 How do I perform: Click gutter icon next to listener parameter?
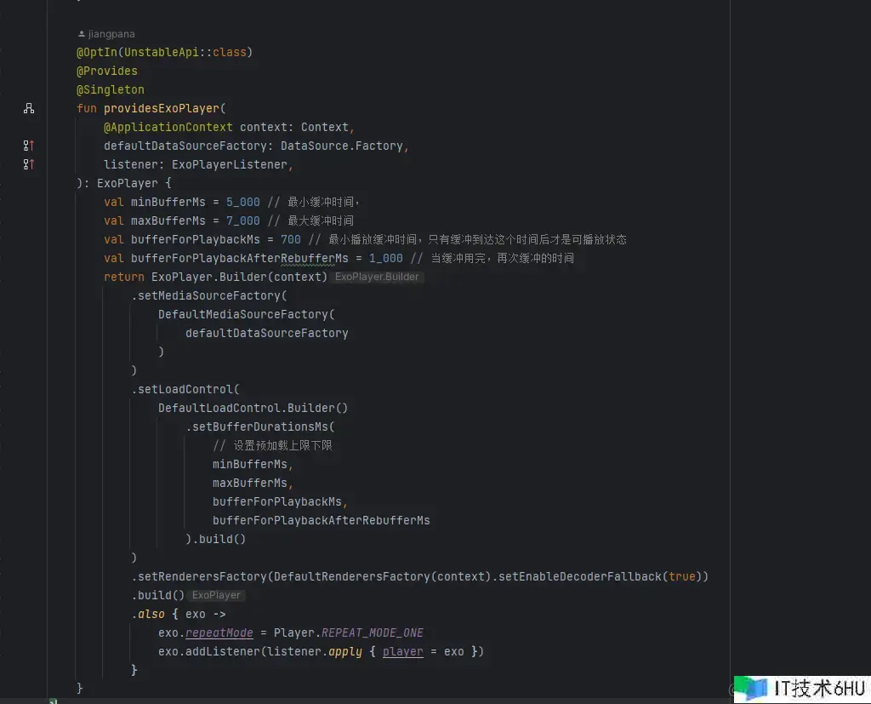point(29,164)
